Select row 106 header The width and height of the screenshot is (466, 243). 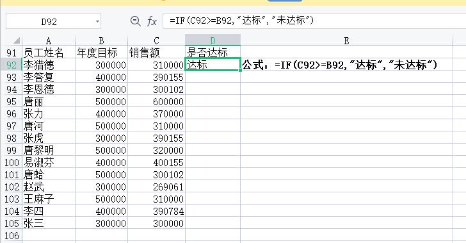(x=12, y=235)
